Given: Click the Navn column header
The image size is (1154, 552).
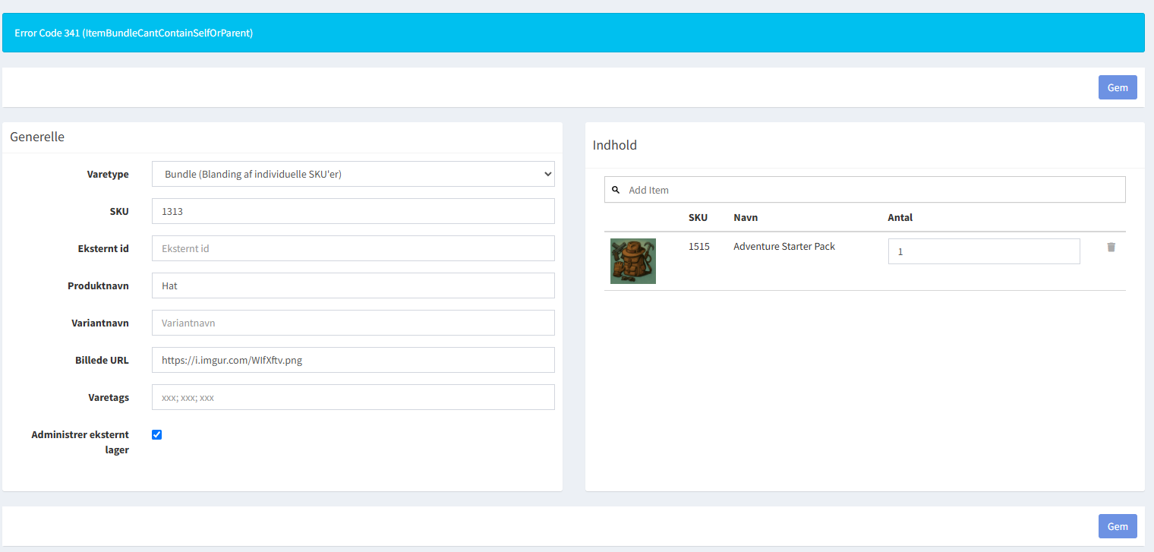Looking at the screenshot, I should pos(746,217).
